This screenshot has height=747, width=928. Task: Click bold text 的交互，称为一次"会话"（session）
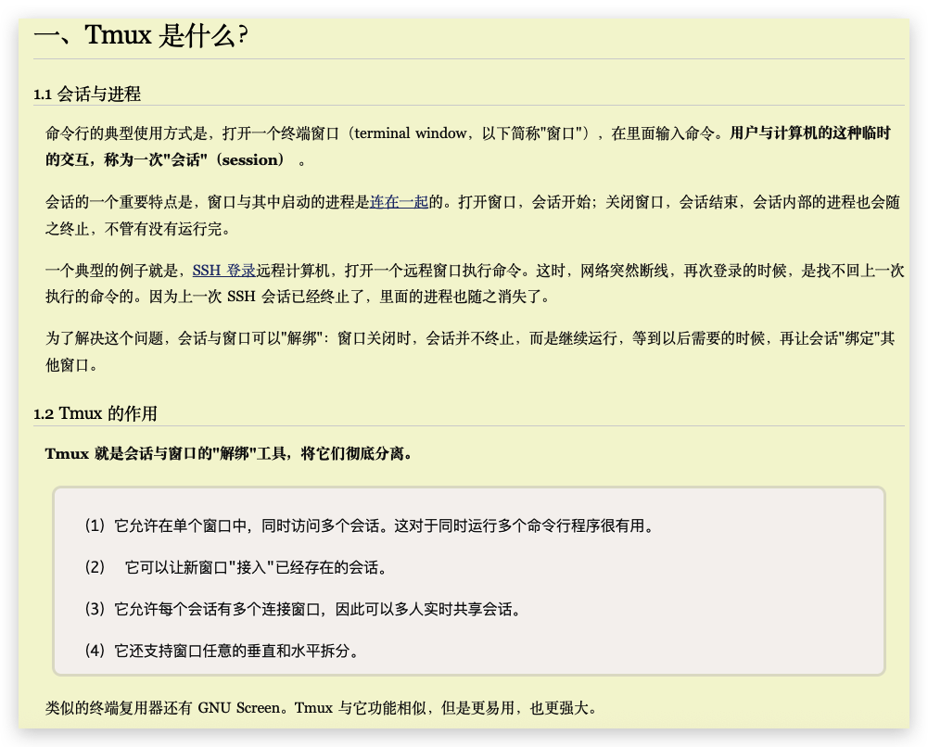pos(165,159)
